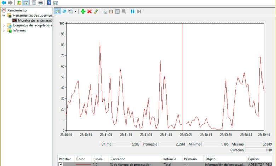Select the view current activity graph icon
The width and height of the screenshot is (276, 166).
(58, 11)
